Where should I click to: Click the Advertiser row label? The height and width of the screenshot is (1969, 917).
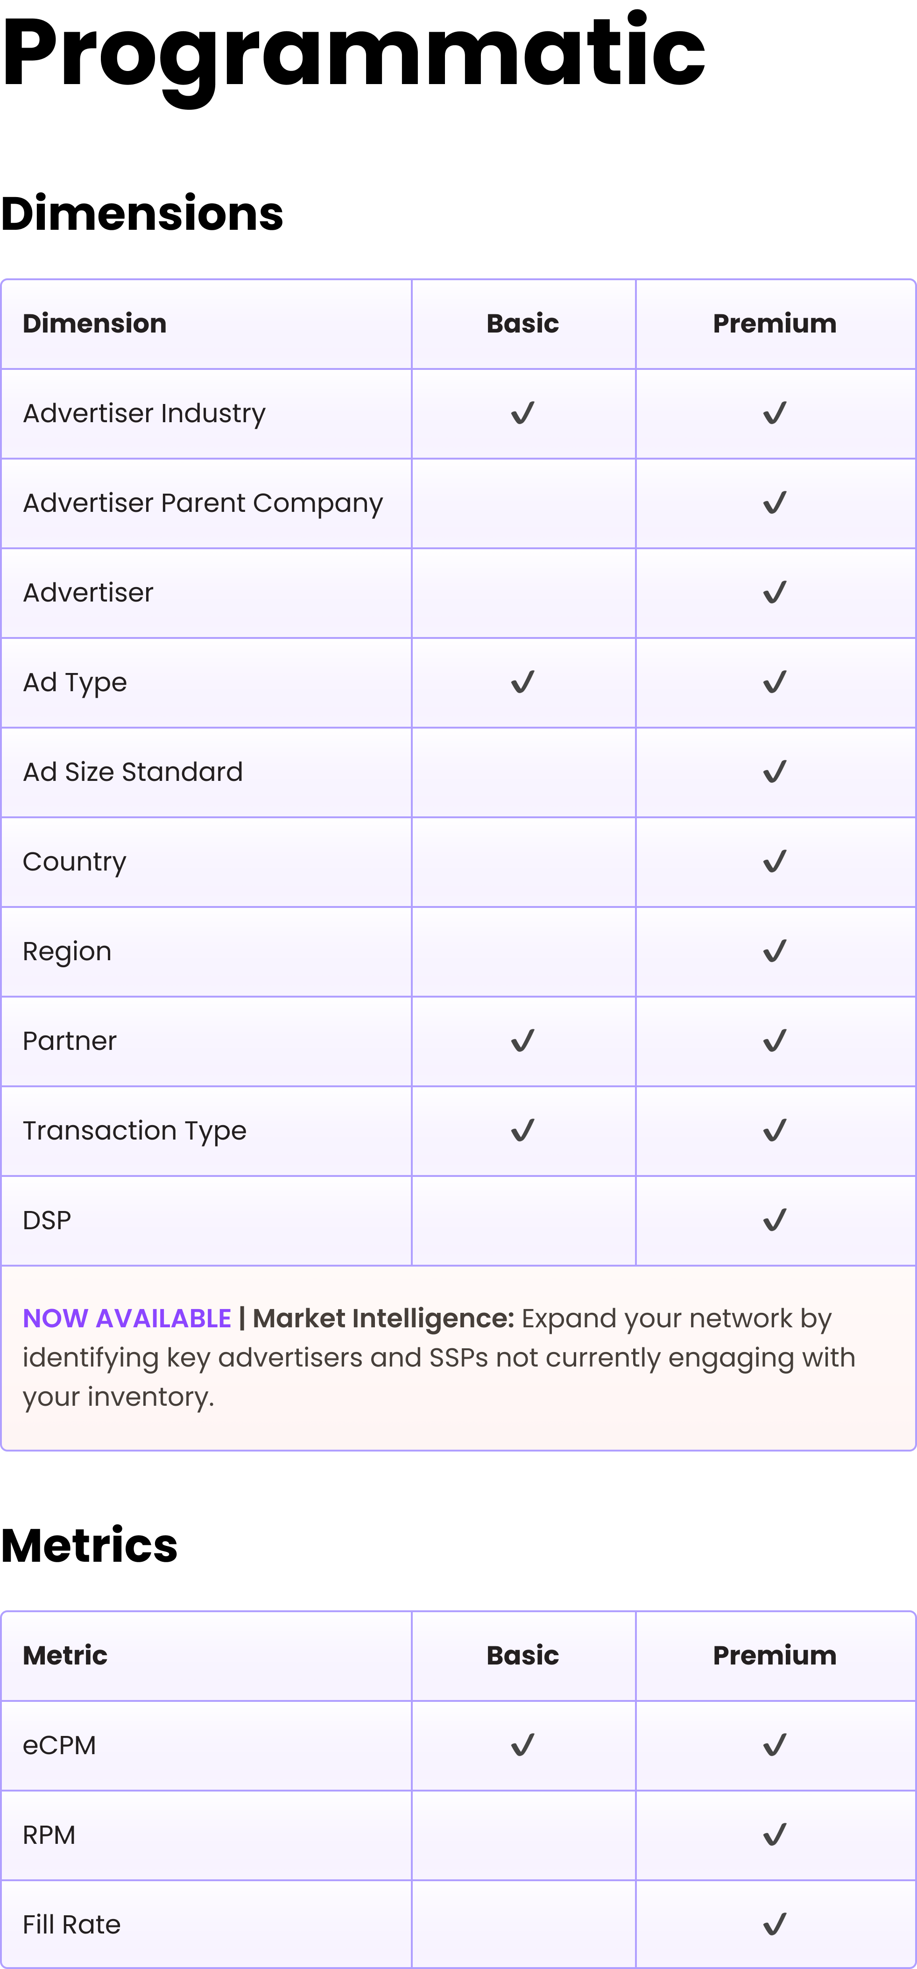pyautogui.click(x=88, y=592)
